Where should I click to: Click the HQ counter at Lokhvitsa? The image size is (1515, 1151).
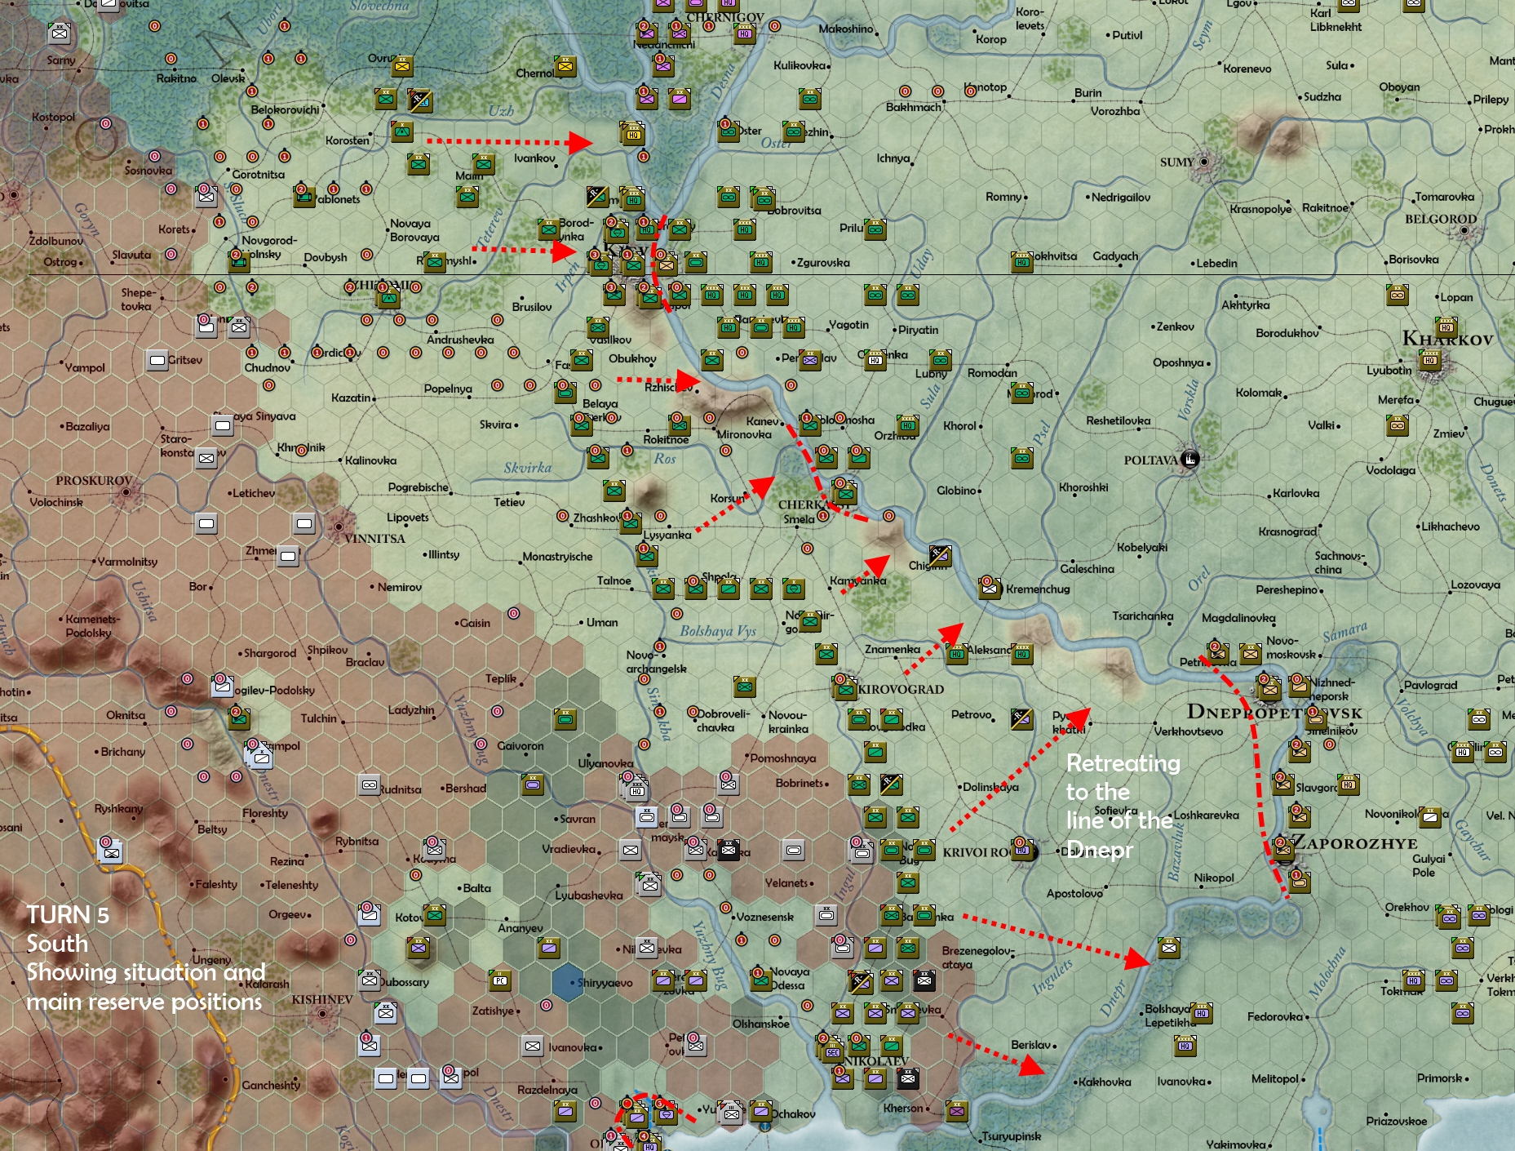click(x=1022, y=262)
